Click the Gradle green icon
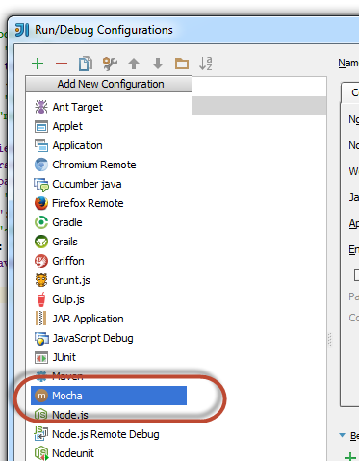 tap(41, 222)
